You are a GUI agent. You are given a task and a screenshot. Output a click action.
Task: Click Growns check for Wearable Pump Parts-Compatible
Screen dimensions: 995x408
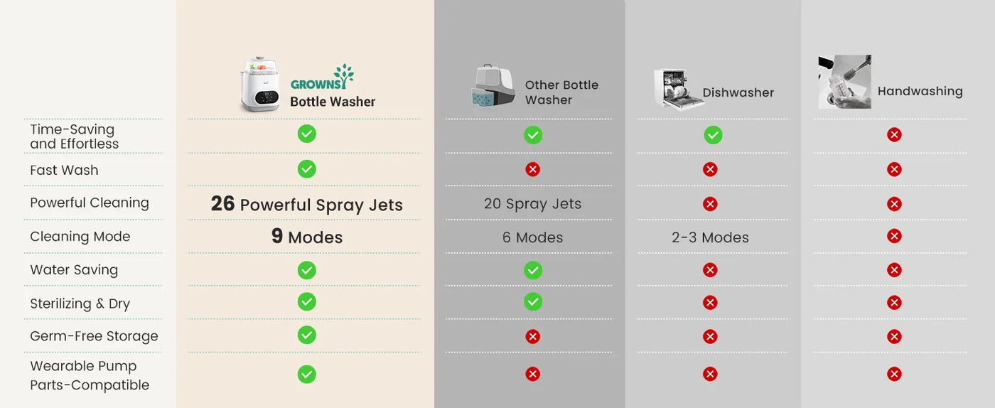click(x=306, y=374)
